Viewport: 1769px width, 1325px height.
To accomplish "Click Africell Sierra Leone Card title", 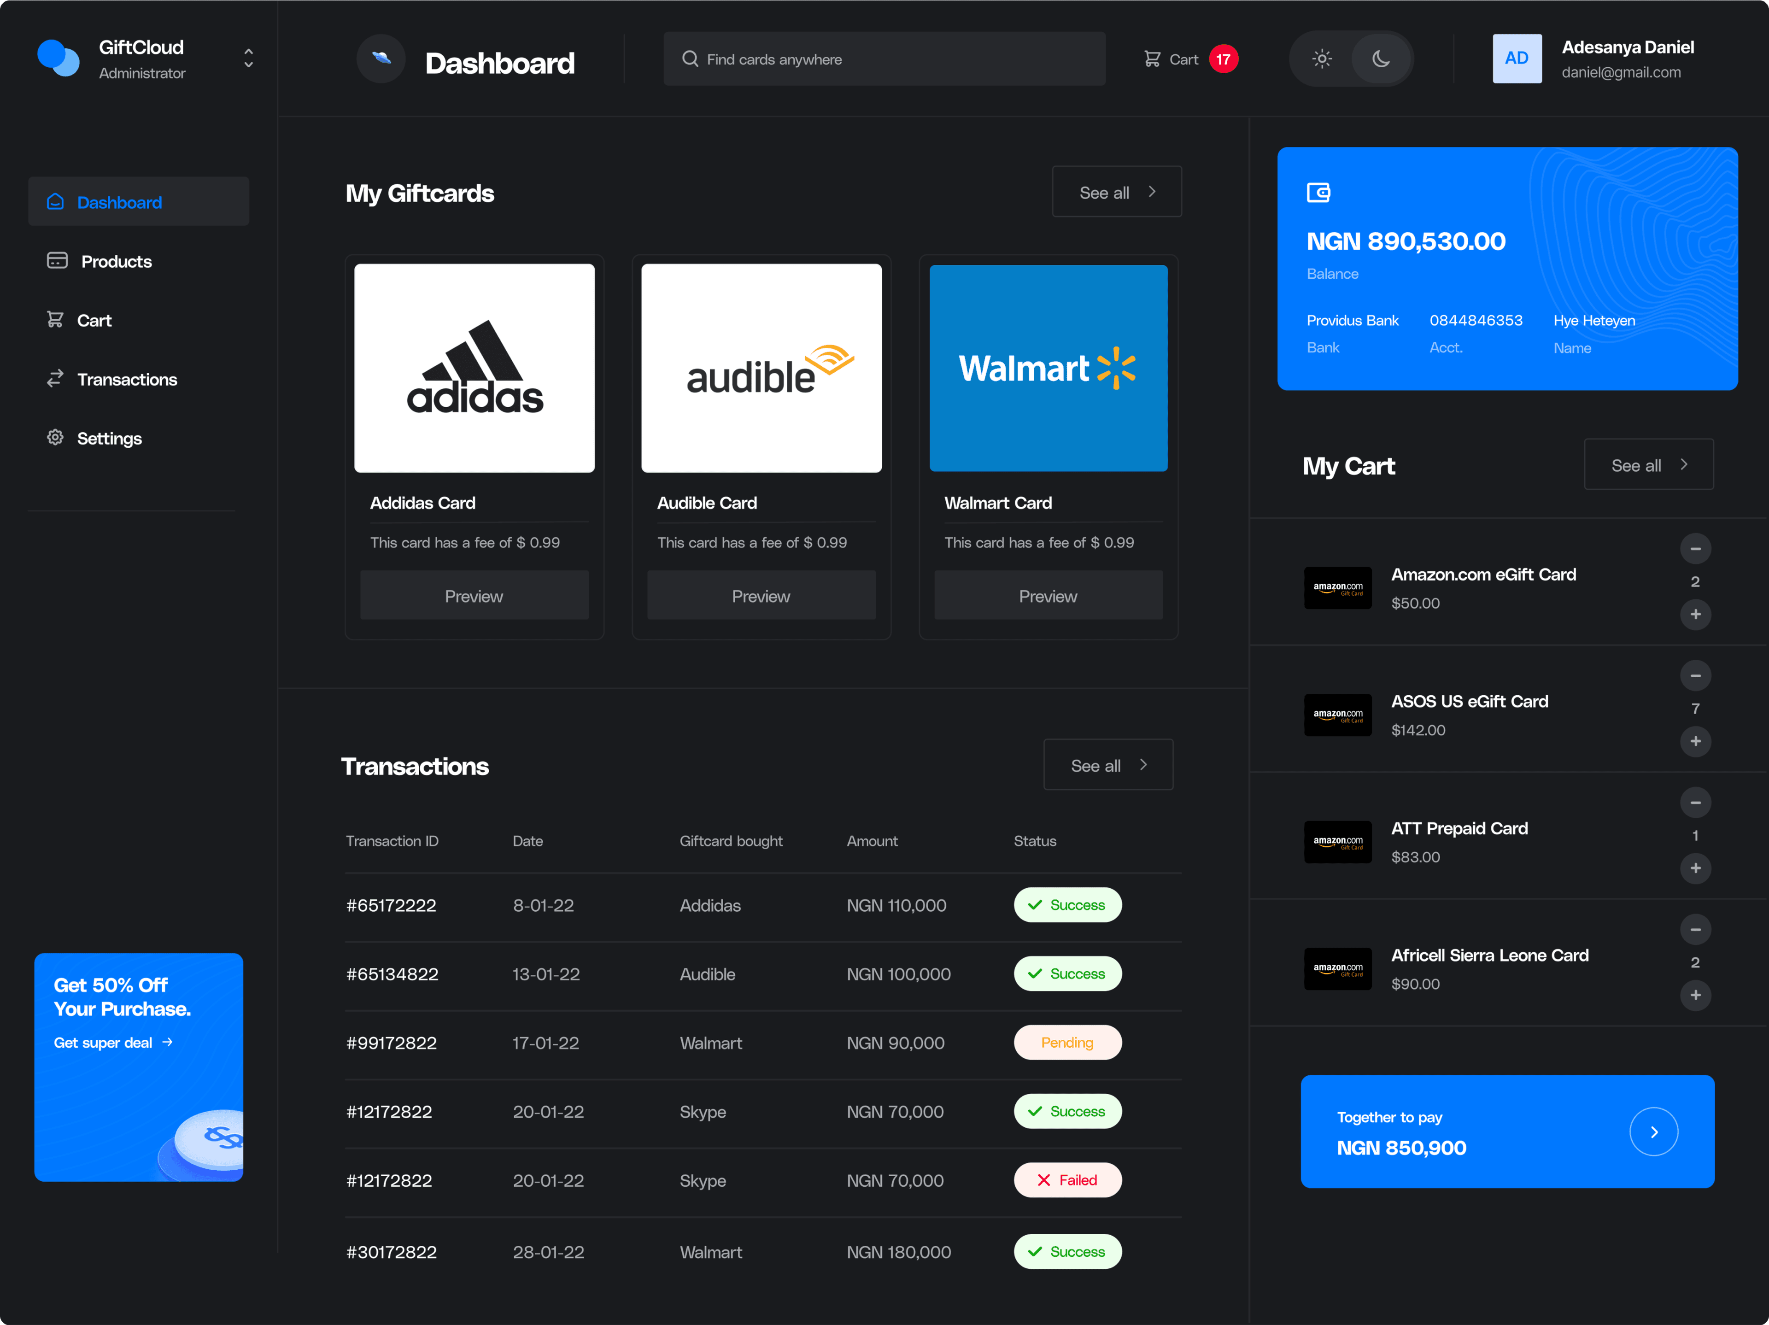I will (x=1490, y=956).
